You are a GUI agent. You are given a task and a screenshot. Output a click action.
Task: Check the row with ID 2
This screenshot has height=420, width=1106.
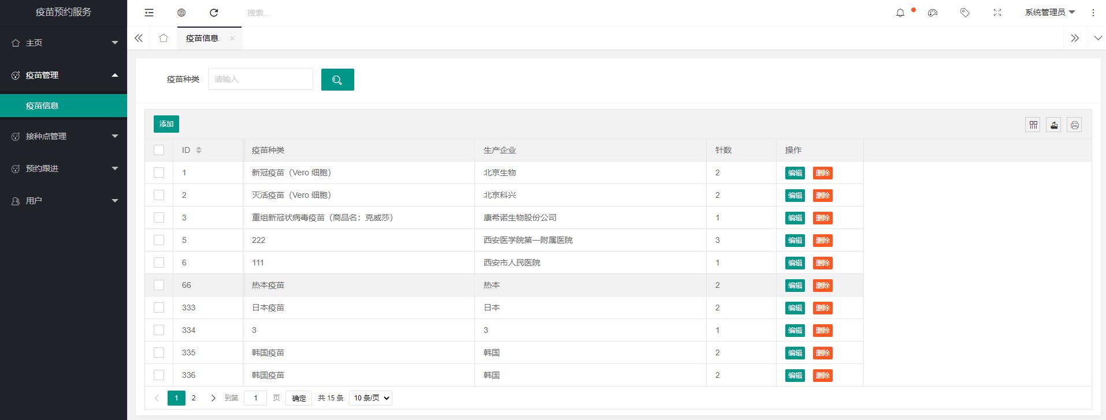point(159,195)
